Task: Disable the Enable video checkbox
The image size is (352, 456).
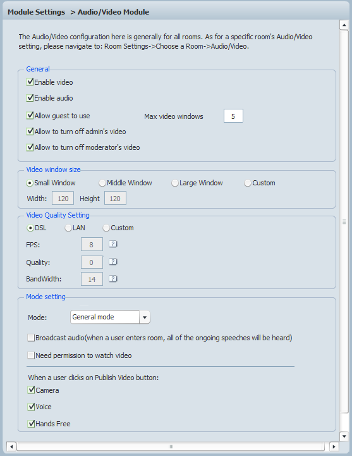Action: tap(30, 82)
